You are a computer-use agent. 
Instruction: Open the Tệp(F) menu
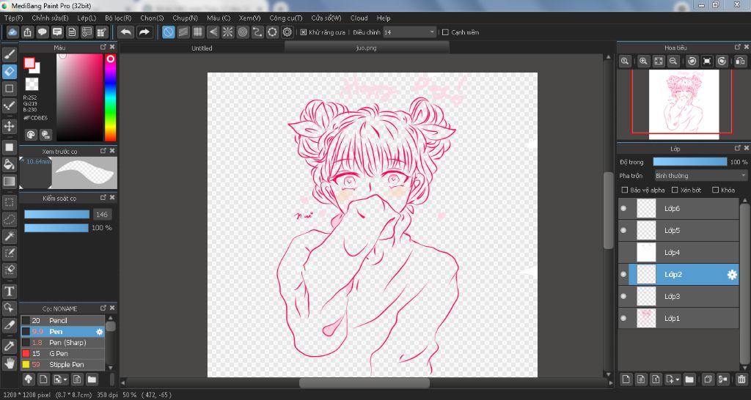pos(13,18)
